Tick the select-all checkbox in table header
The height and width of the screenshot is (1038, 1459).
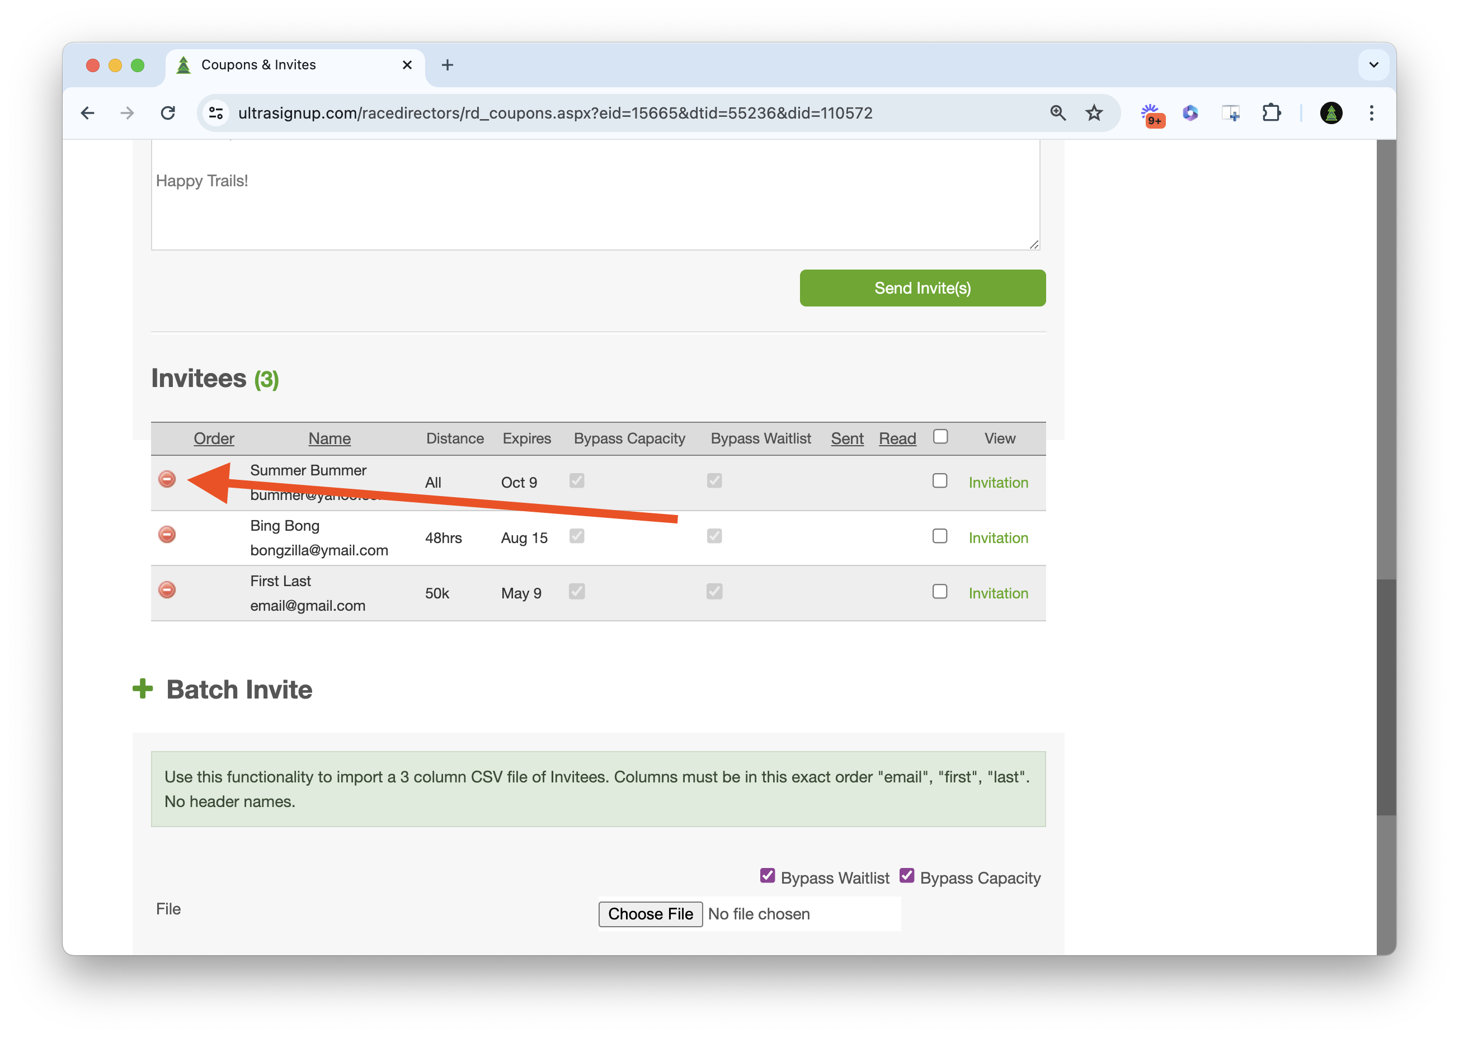(x=940, y=437)
